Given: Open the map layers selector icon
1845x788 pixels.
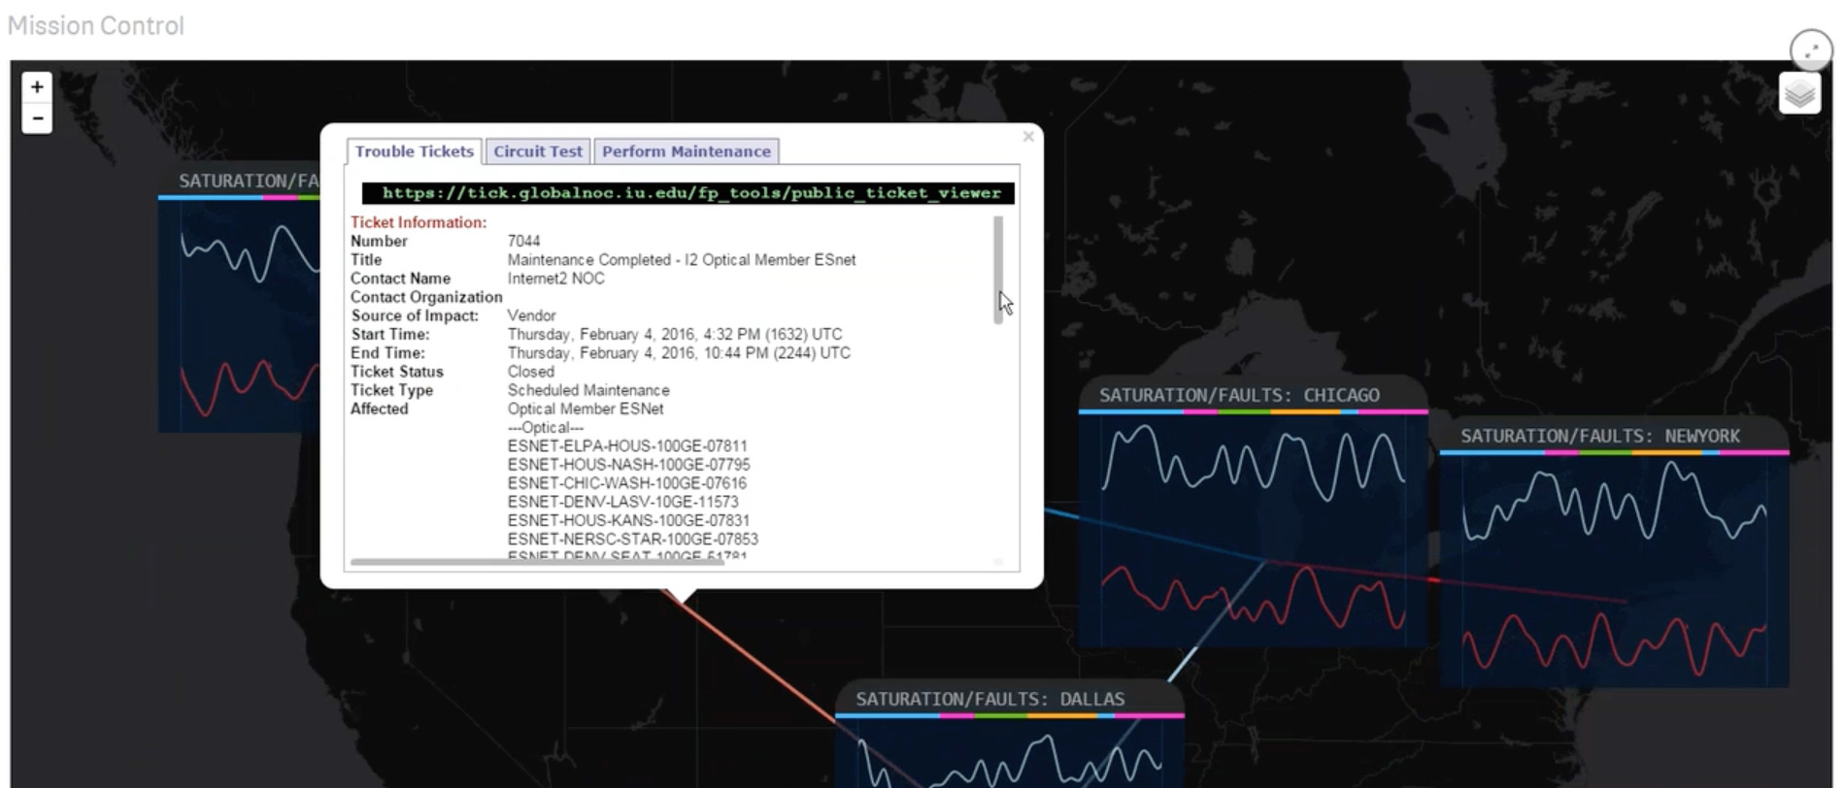Looking at the screenshot, I should [x=1799, y=94].
